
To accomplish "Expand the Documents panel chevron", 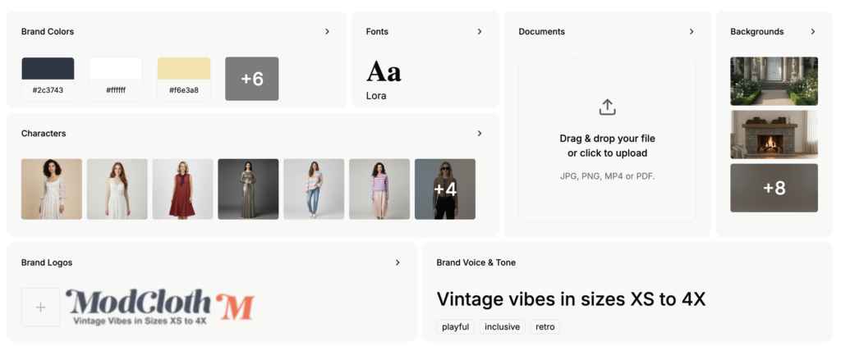I will coord(692,32).
